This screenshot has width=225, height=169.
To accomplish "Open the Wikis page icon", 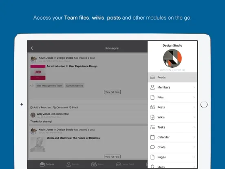I will (x=152, y=117).
